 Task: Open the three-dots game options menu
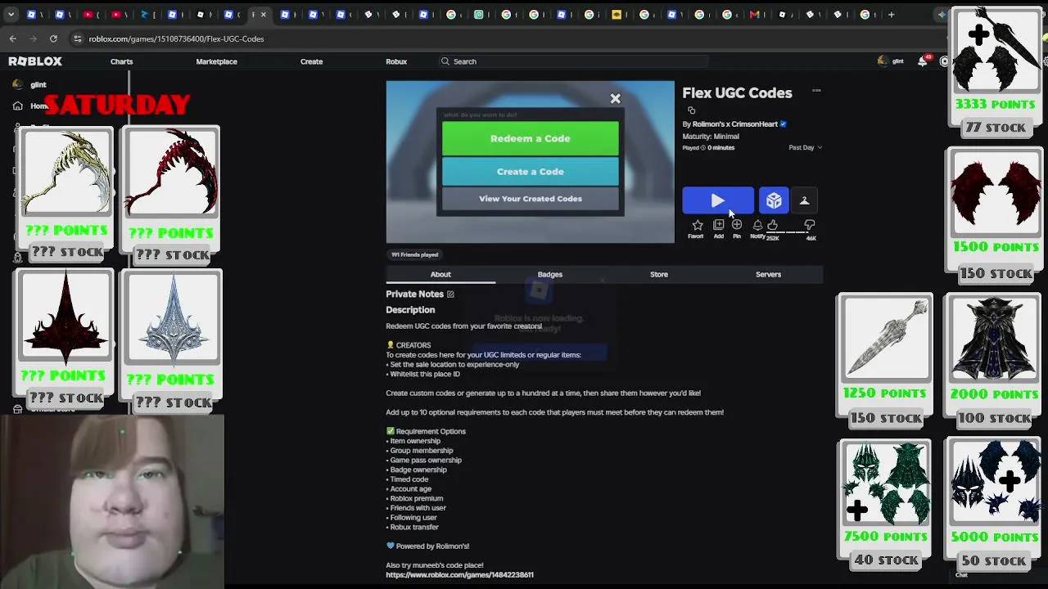click(816, 91)
